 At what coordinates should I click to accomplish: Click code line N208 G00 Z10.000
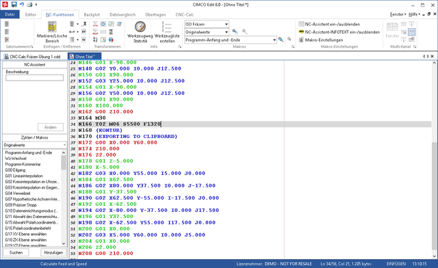(105, 253)
